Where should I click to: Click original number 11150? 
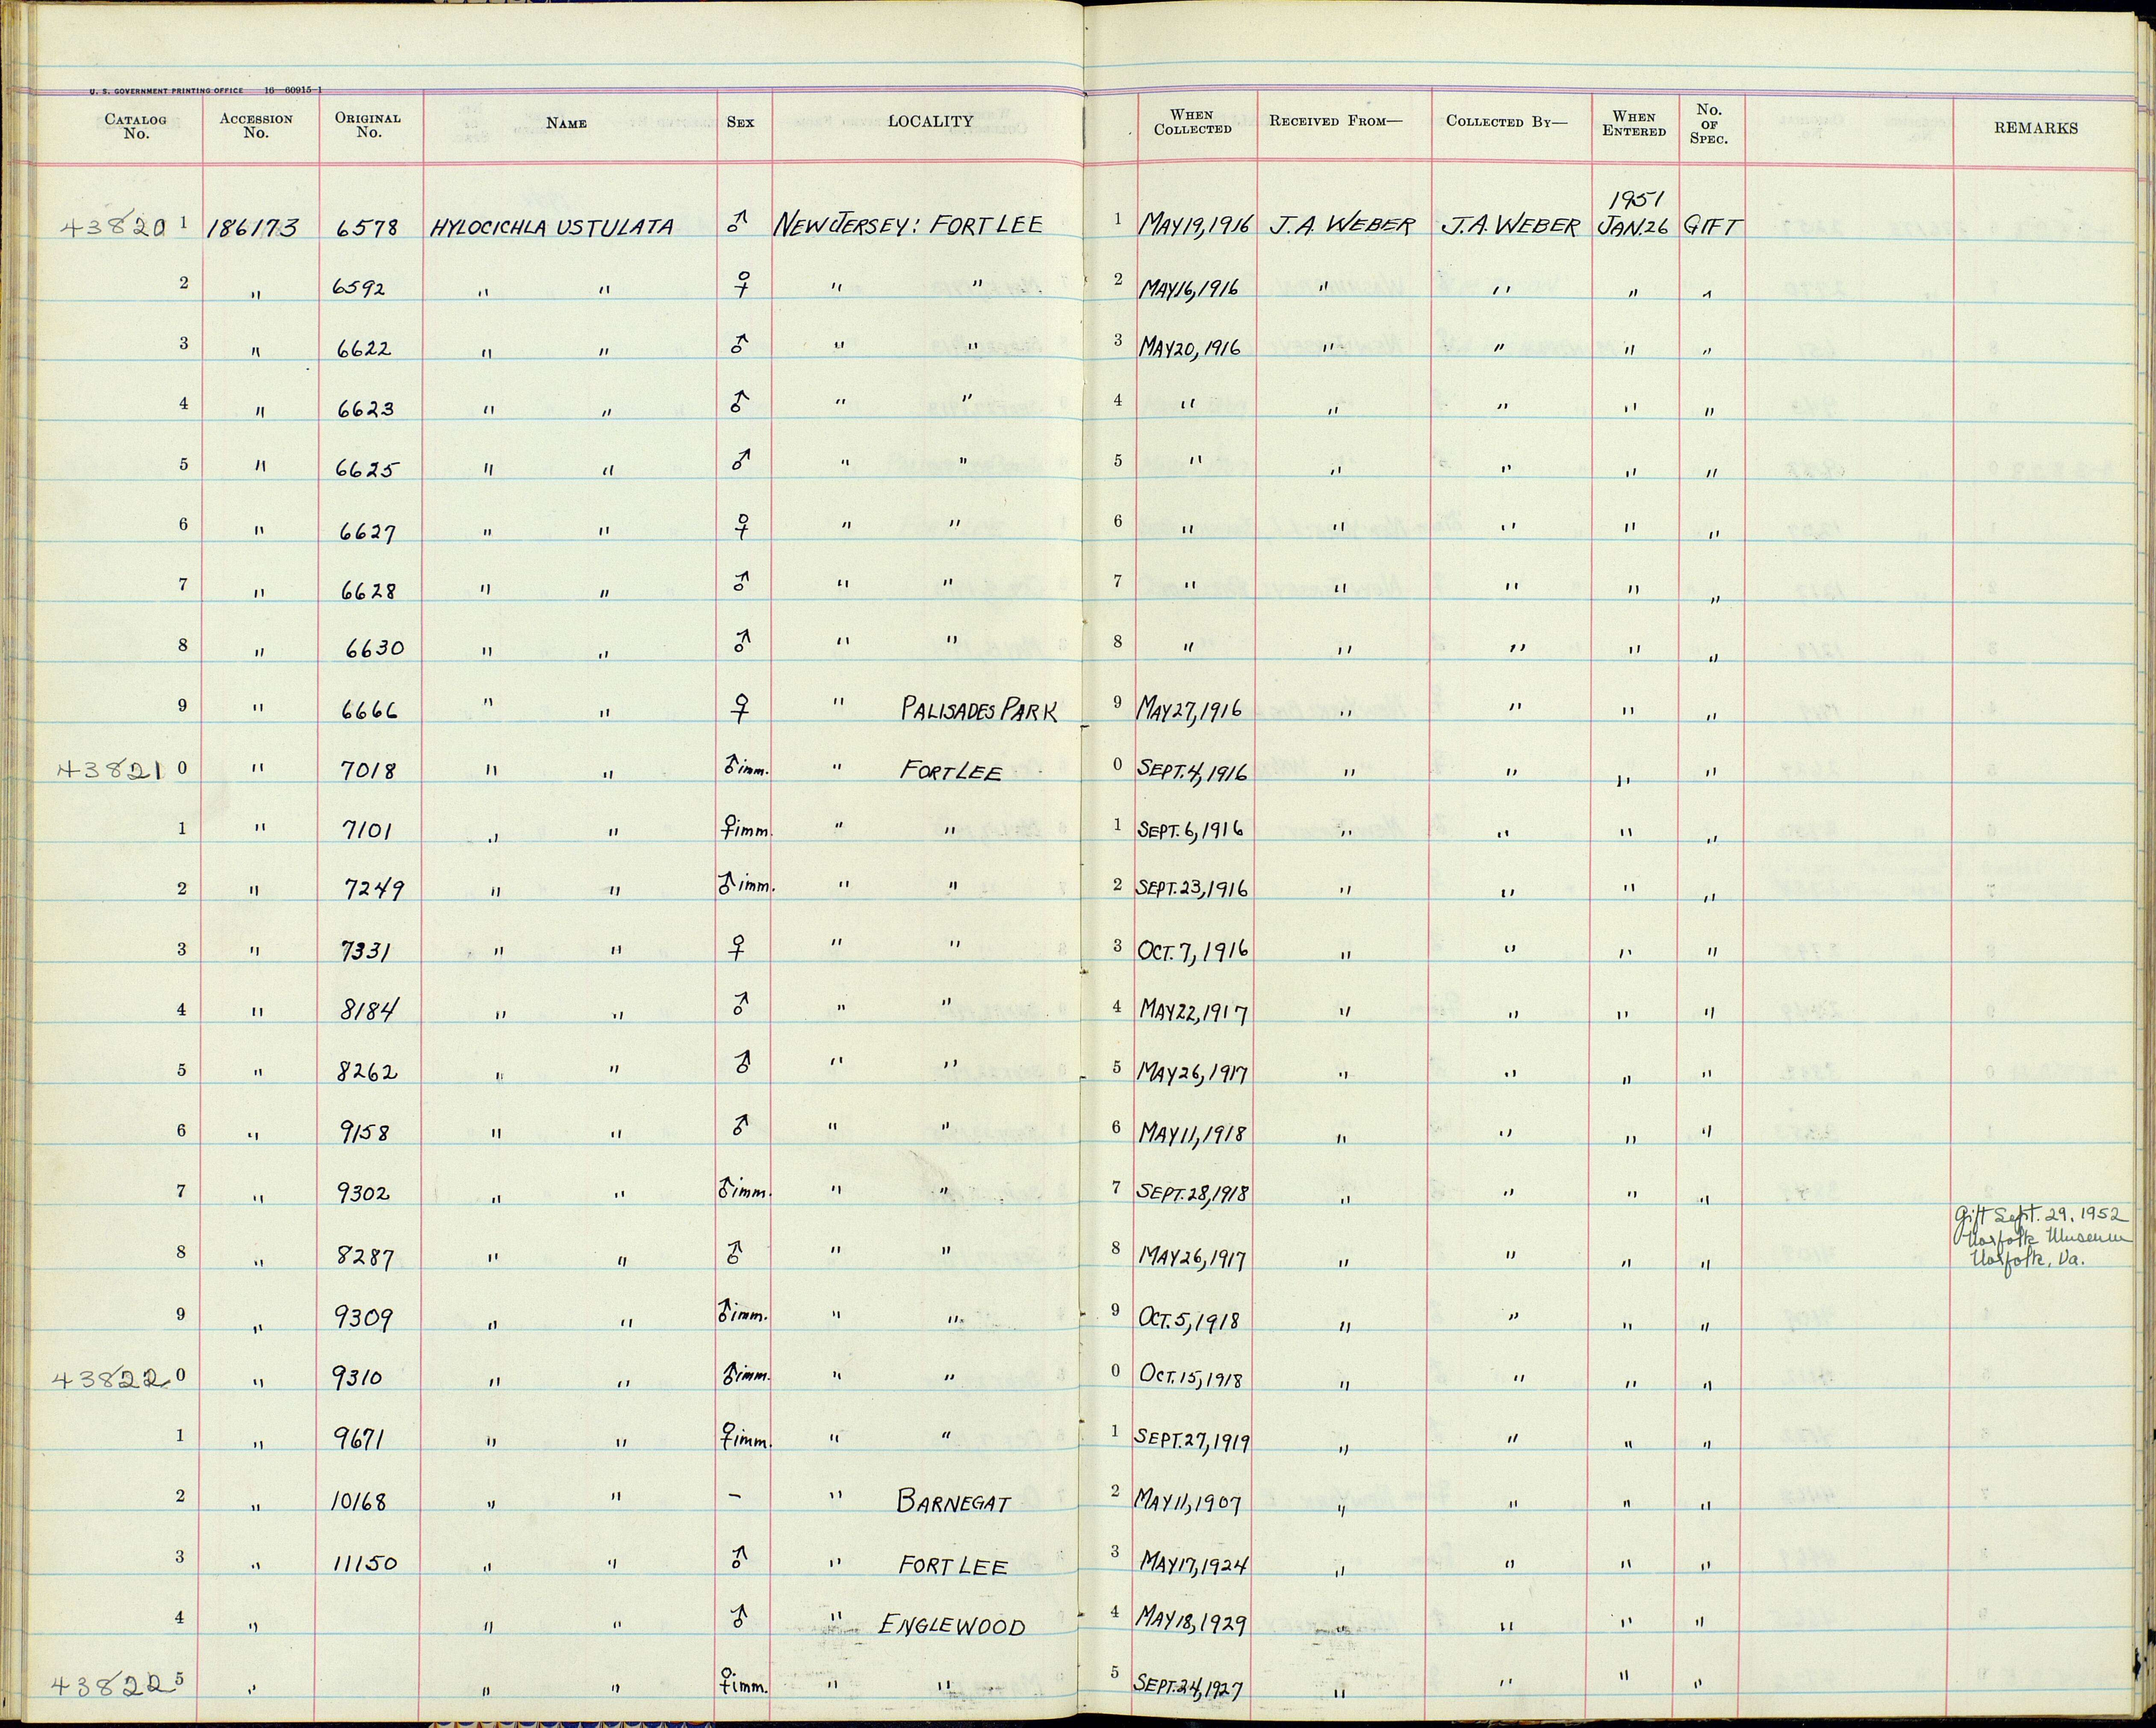pyautogui.click(x=364, y=1563)
